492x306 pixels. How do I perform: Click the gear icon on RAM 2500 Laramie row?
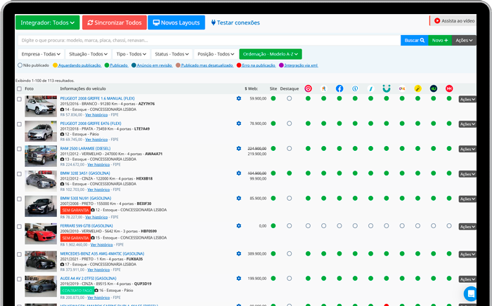(x=239, y=149)
